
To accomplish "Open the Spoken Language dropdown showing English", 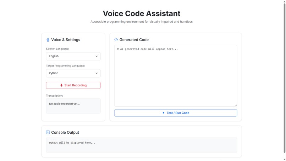I will [x=73, y=56].
